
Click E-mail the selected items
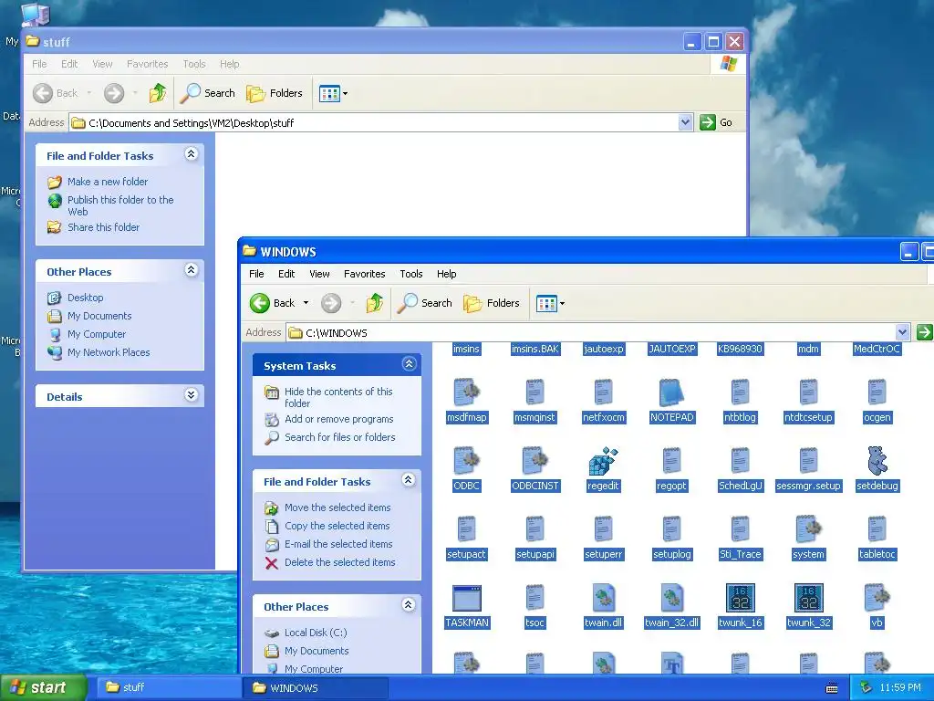[x=338, y=544]
